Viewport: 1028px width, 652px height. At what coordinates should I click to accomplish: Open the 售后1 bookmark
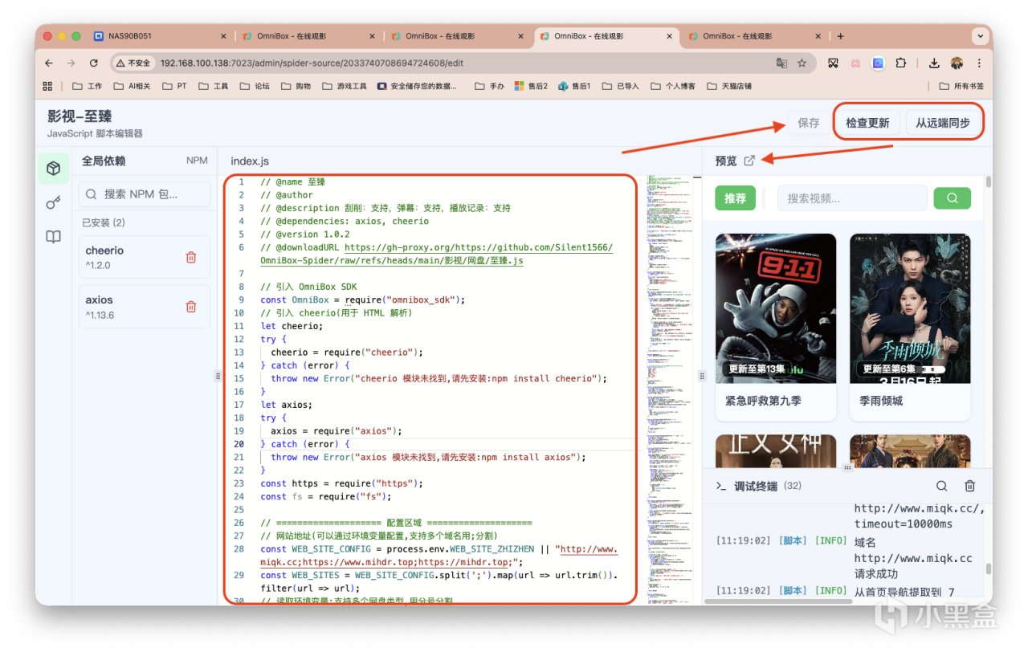click(574, 86)
